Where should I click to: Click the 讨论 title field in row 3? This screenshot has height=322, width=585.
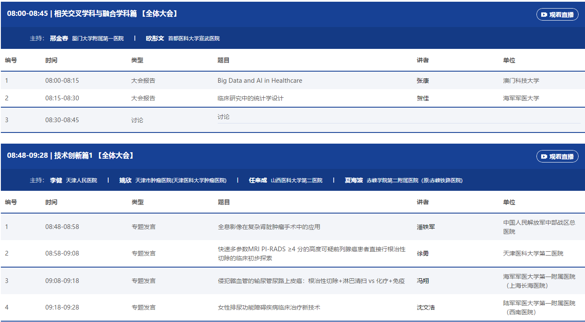(x=223, y=117)
